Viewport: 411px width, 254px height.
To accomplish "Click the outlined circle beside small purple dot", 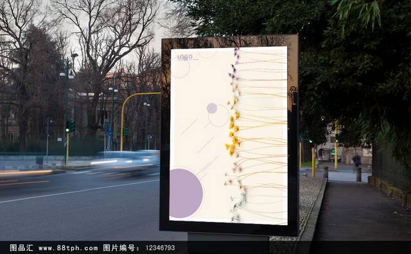I will pos(219,115).
